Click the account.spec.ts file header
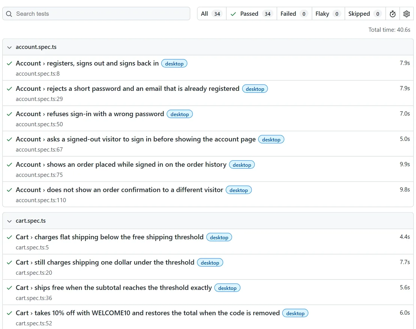 click(x=208, y=47)
